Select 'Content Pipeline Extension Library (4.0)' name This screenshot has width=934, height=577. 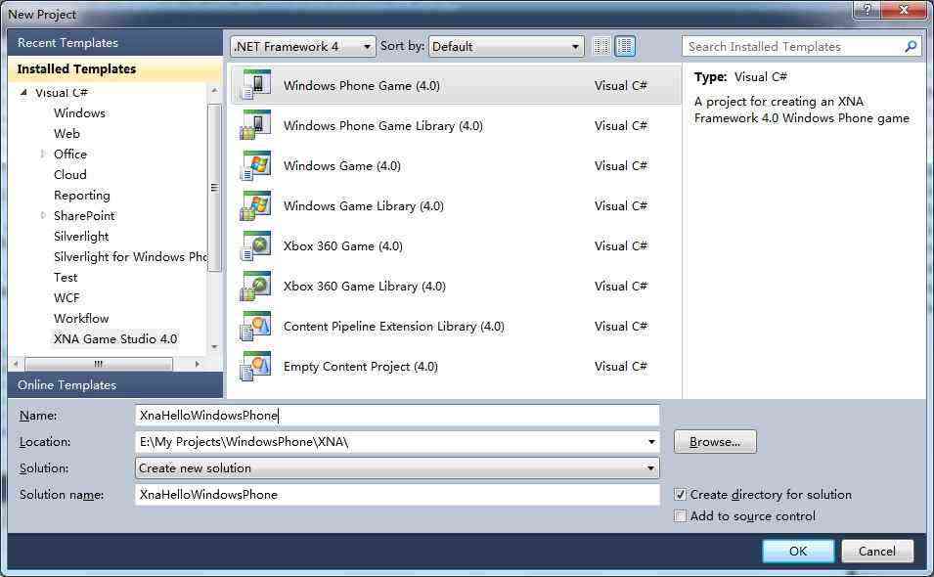point(394,327)
